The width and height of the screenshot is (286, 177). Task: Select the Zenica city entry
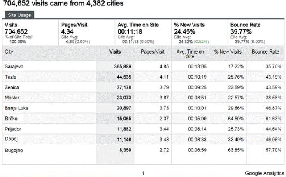(12, 87)
